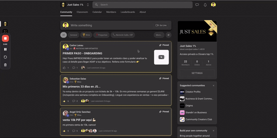
Task: Dismiss the Suggested communities panel
Action: click(213, 85)
